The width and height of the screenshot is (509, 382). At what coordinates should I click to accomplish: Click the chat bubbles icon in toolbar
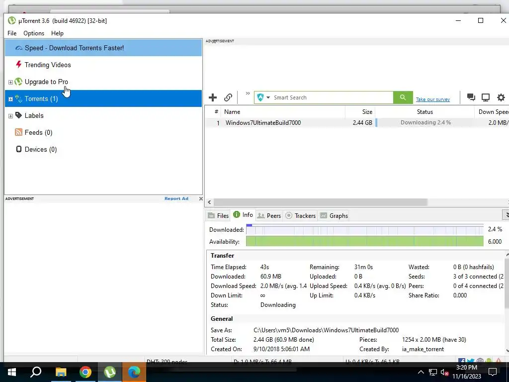(471, 97)
